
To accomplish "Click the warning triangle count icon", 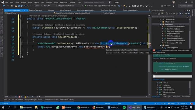I will coord(25,97).
